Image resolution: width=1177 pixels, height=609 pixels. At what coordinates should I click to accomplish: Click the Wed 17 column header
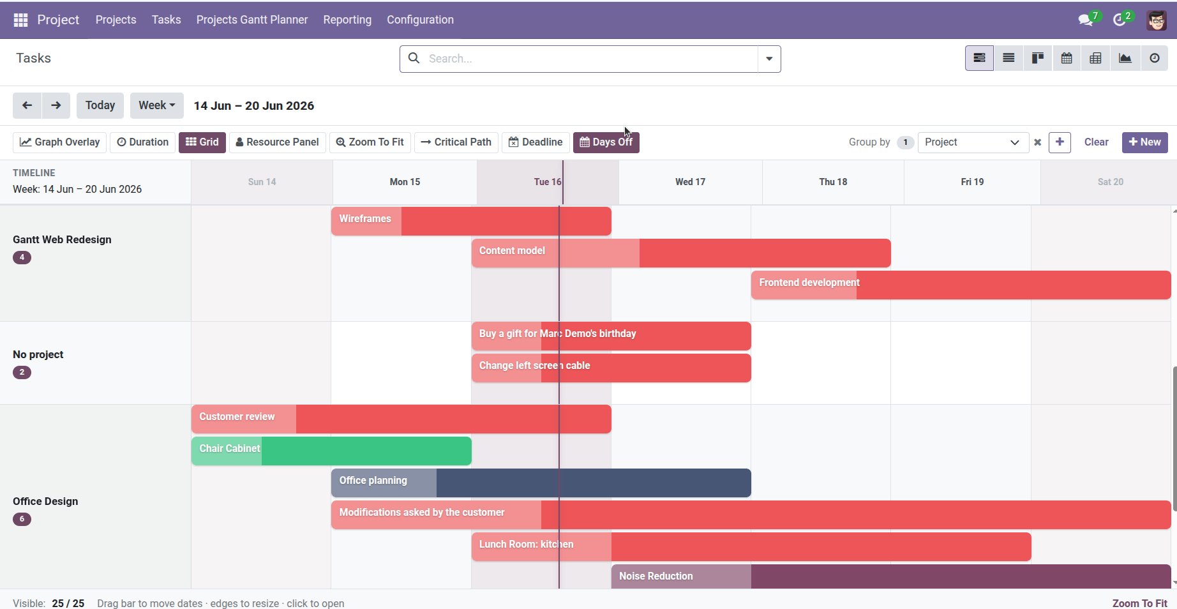[691, 182]
